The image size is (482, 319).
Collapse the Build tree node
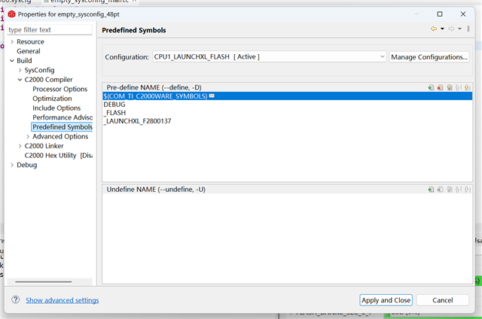tap(12, 61)
